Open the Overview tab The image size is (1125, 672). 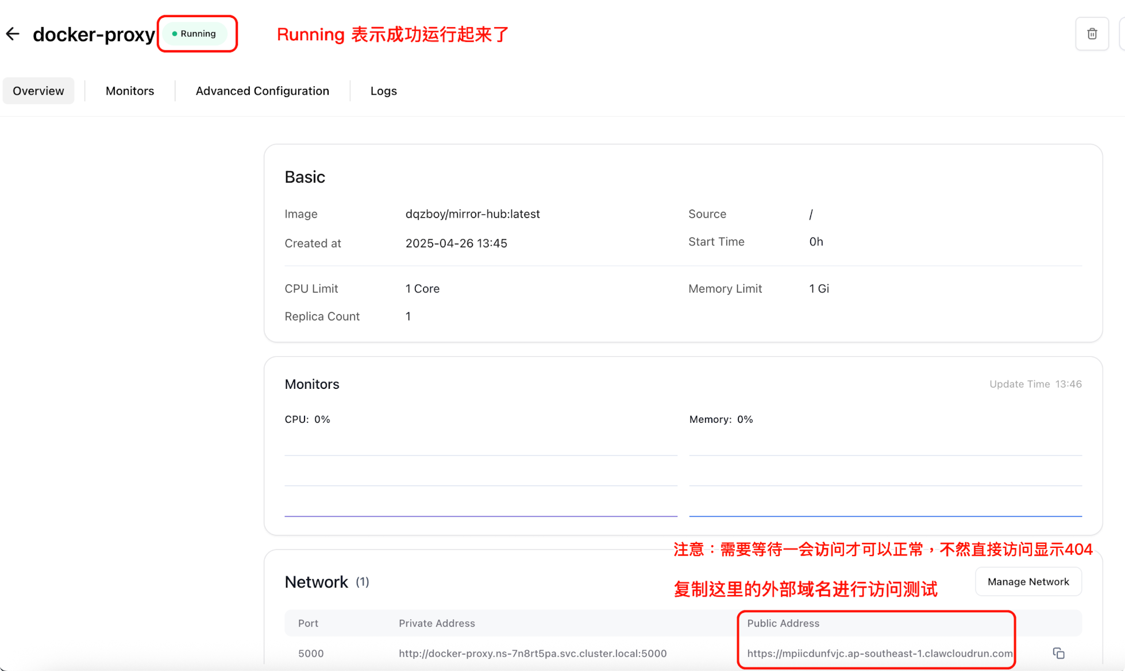click(38, 91)
